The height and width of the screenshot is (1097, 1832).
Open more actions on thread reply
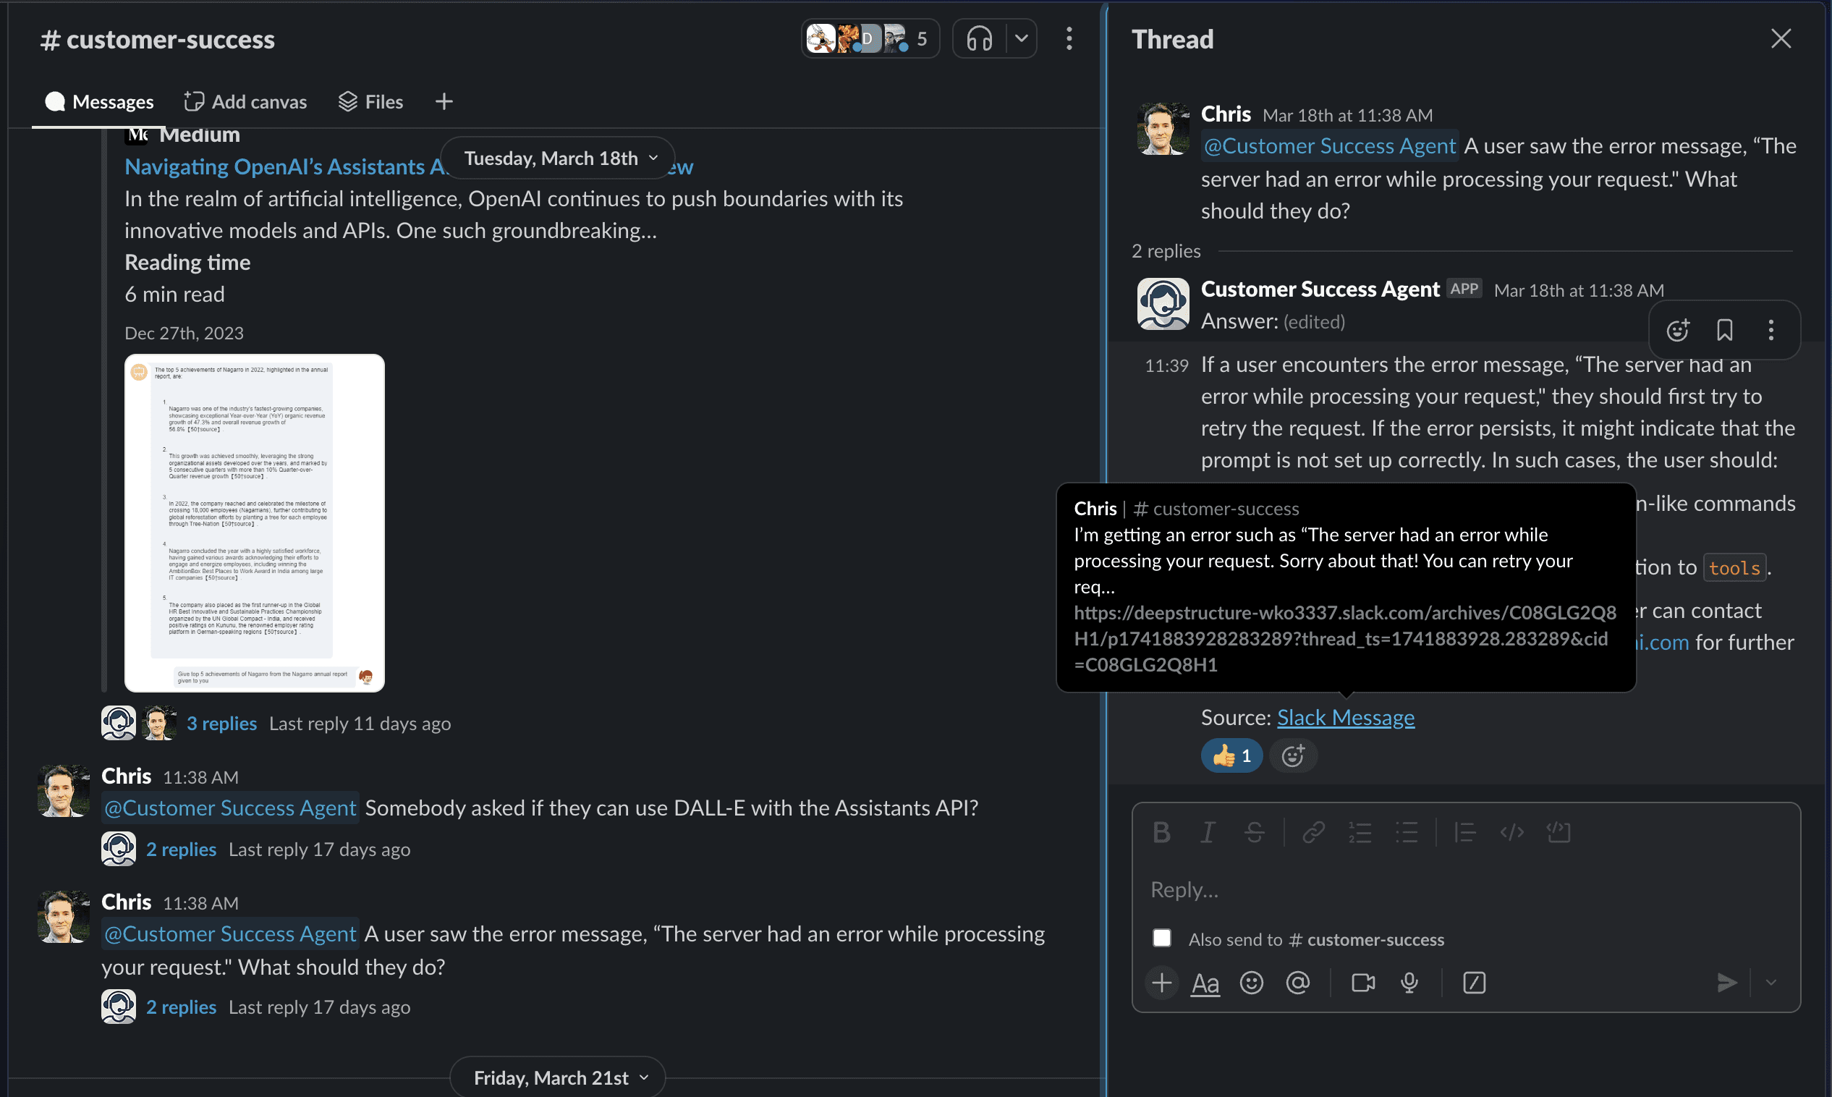[1770, 331]
